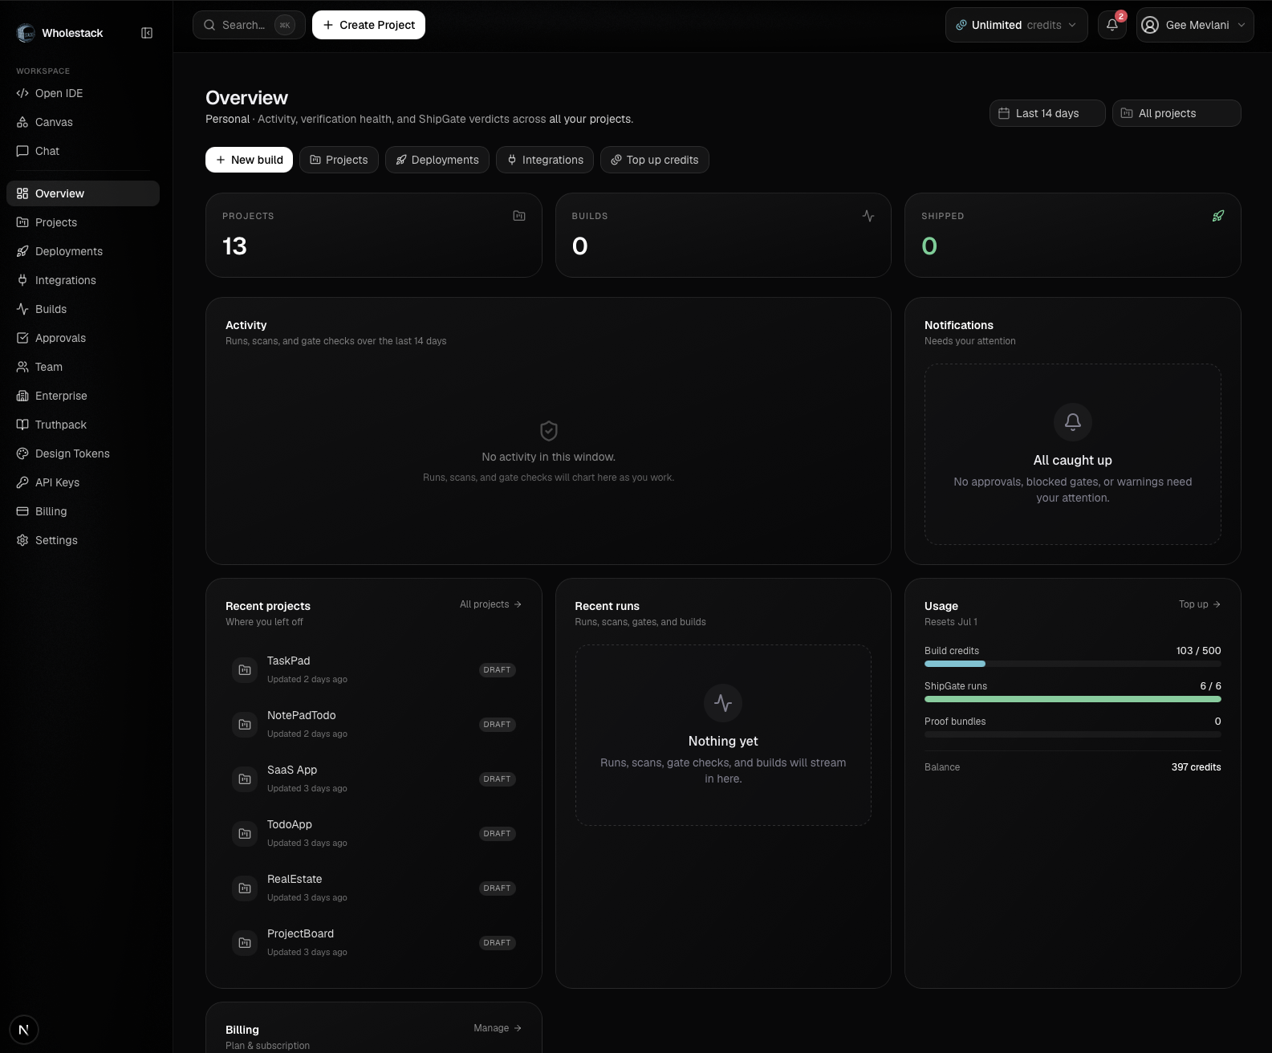Follow the Top up link in Usage
Viewport: 1272px width, 1053px height.
[x=1200, y=604]
